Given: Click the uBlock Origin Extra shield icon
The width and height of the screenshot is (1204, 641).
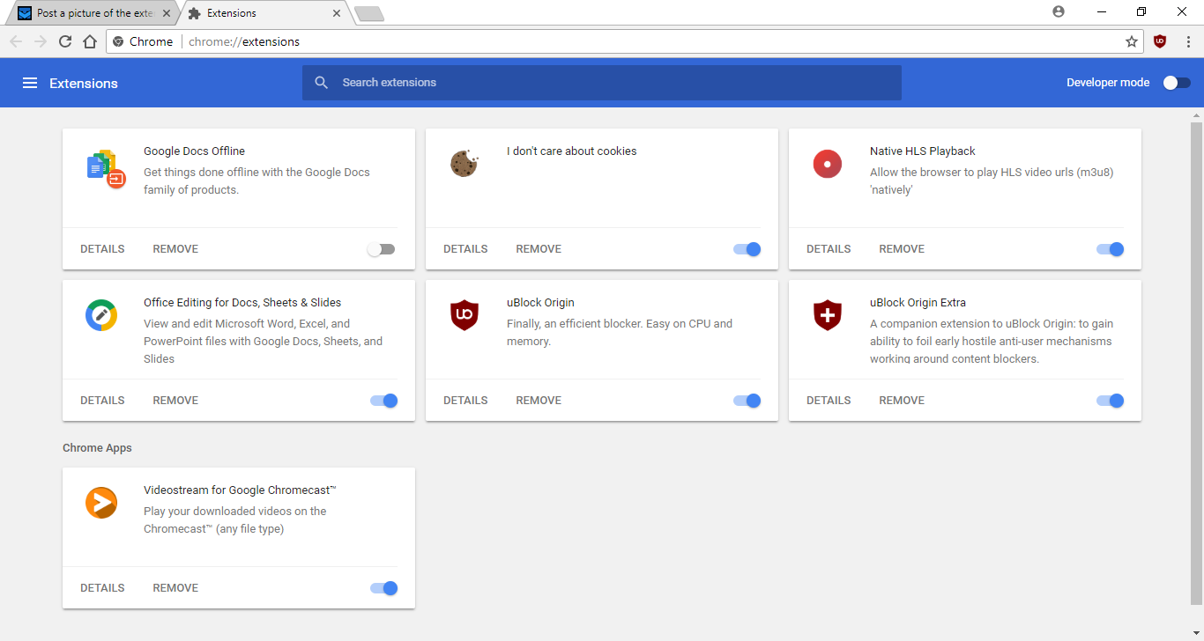Looking at the screenshot, I should [x=828, y=315].
